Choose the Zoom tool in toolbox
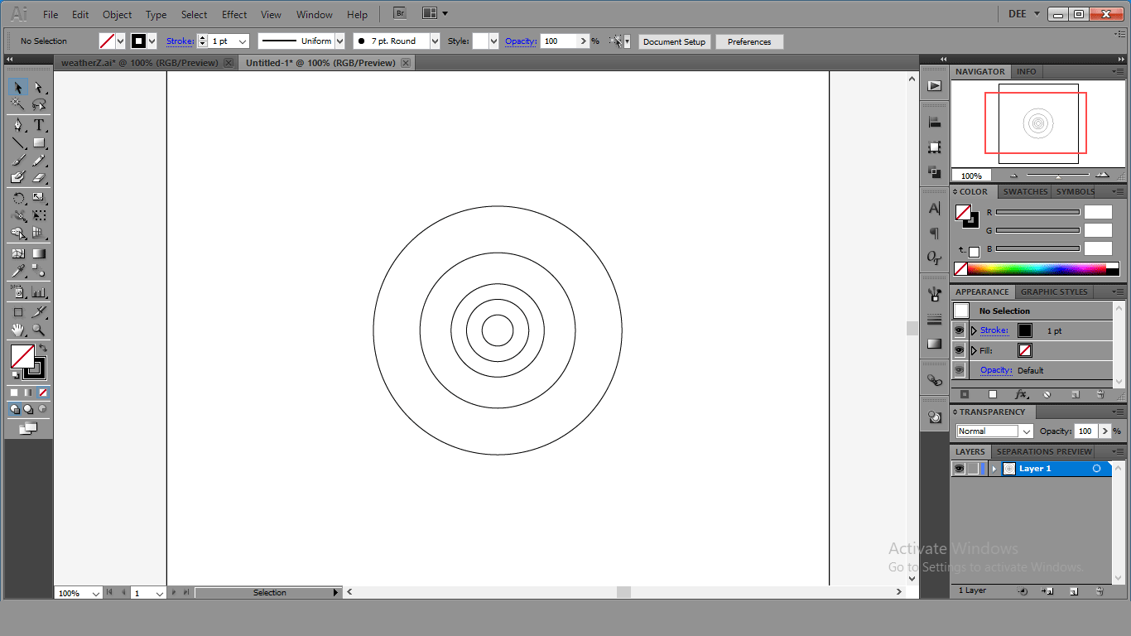The image size is (1131, 636). point(38,330)
